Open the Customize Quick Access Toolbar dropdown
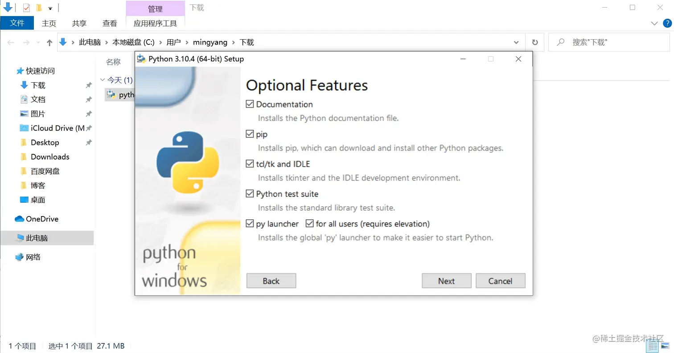674x353 pixels. click(x=50, y=8)
